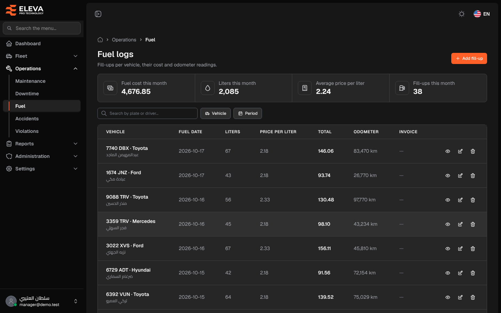501x313 pixels.
Task: Edit fill-up for 7740 DBX Toyota
Action: tap(460, 151)
